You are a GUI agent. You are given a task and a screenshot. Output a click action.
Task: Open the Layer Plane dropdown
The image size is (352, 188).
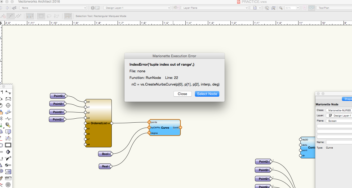[215, 8]
